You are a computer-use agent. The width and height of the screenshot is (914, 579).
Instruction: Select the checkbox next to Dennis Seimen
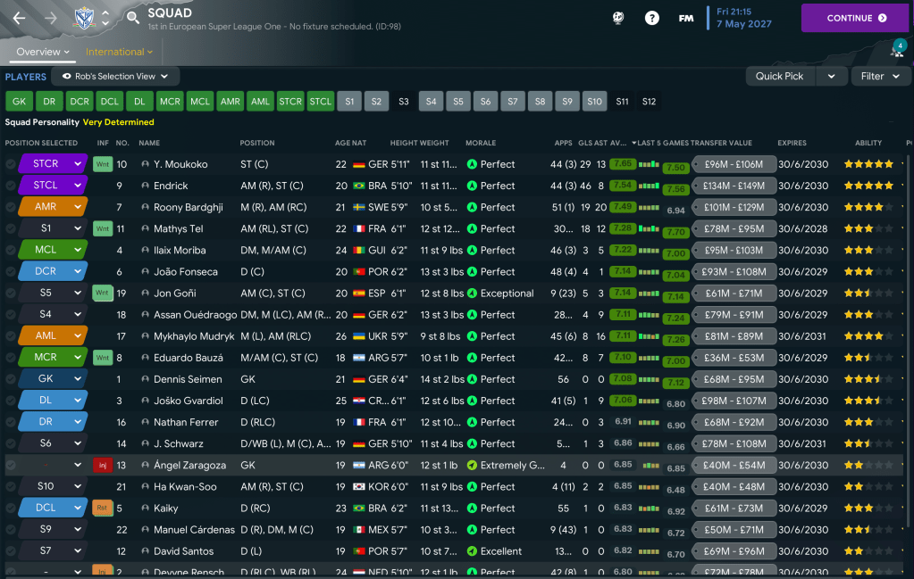[x=11, y=379]
